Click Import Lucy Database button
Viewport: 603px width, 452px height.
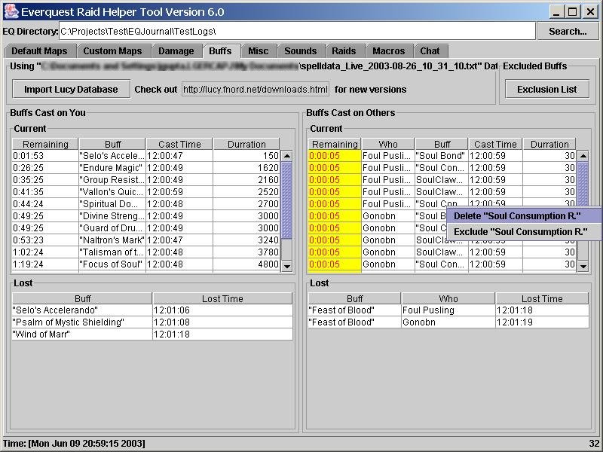coord(71,89)
